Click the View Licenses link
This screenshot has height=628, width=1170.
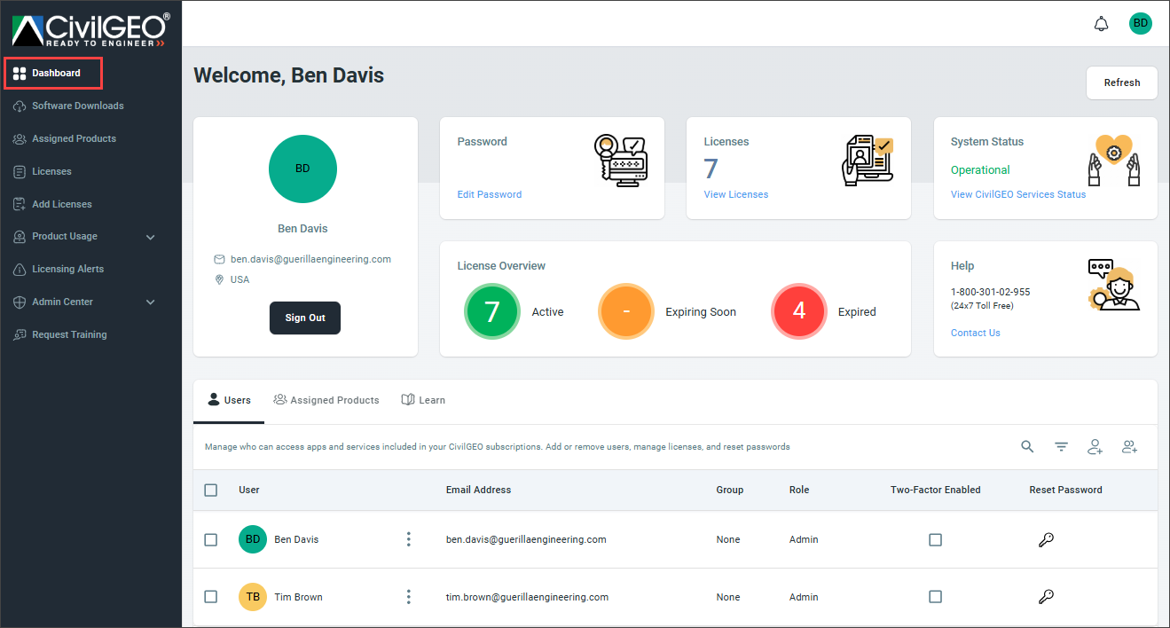coord(736,194)
